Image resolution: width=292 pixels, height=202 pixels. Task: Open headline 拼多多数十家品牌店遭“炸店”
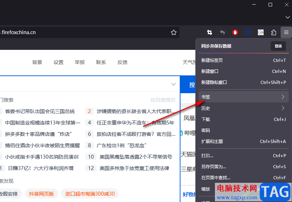tap(39, 134)
